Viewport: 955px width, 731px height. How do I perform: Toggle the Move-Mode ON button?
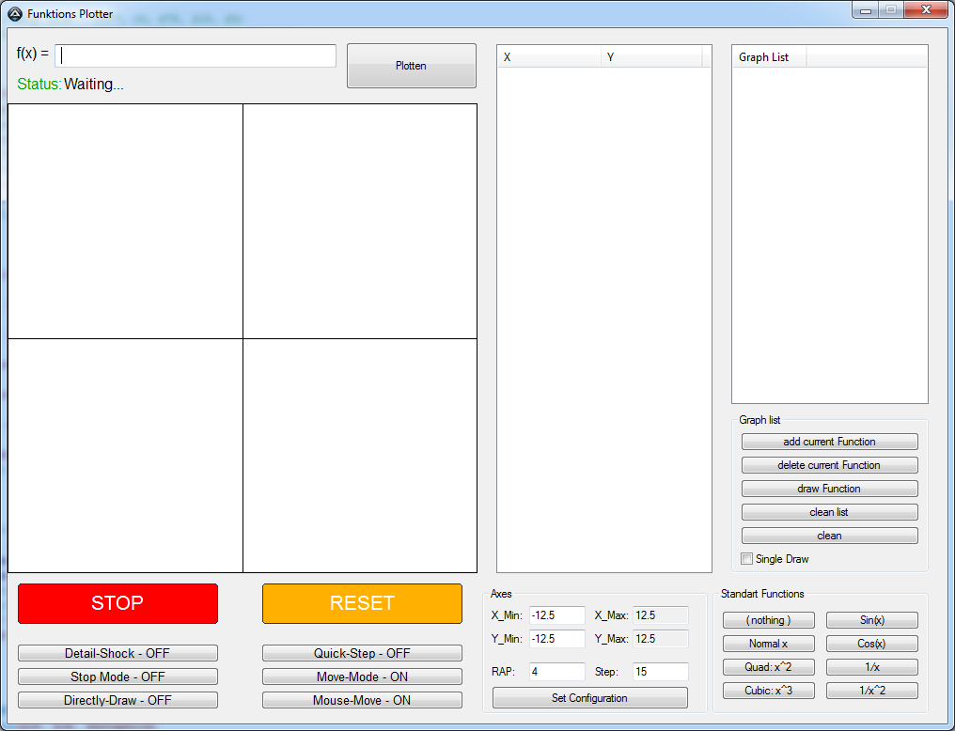point(362,677)
